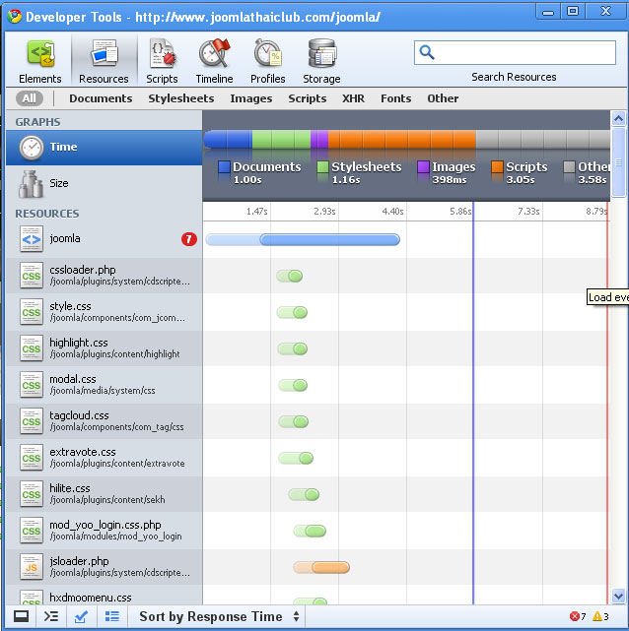Click the summary bar orange Scripts segment
Viewport: 629px width, 631px height.
pos(401,139)
